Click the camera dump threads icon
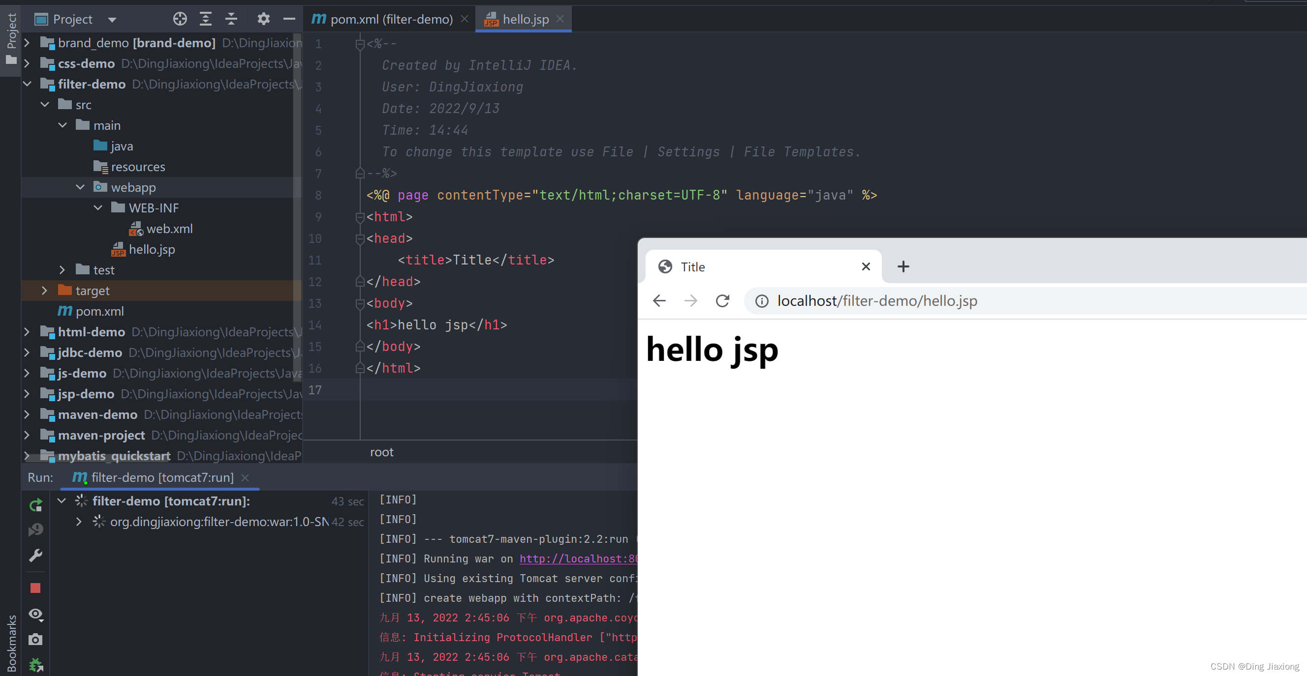The height and width of the screenshot is (676, 1307). [x=35, y=640]
